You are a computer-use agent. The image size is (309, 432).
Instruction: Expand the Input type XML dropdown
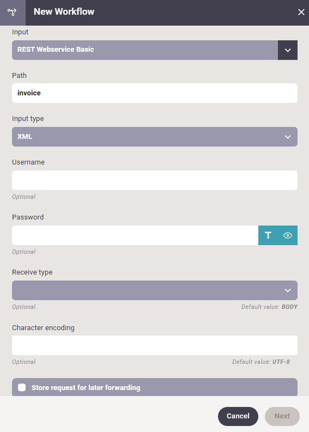point(155,137)
